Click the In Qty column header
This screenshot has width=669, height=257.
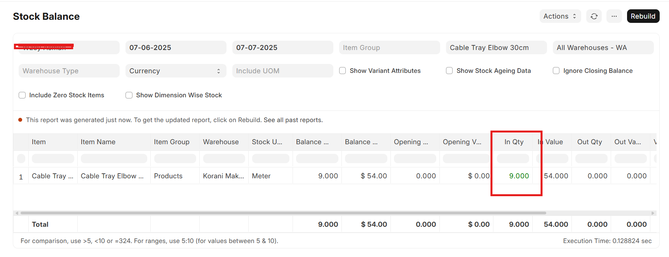coord(513,142)
